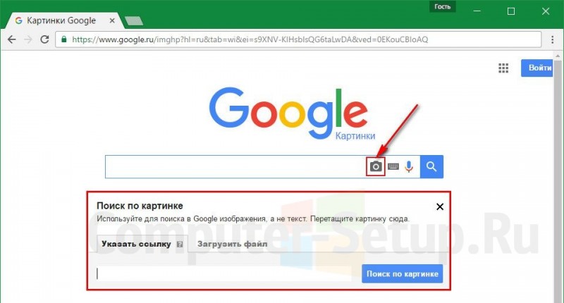
Task: Click the Поиск по картинке button
Action: coord(402,274)
